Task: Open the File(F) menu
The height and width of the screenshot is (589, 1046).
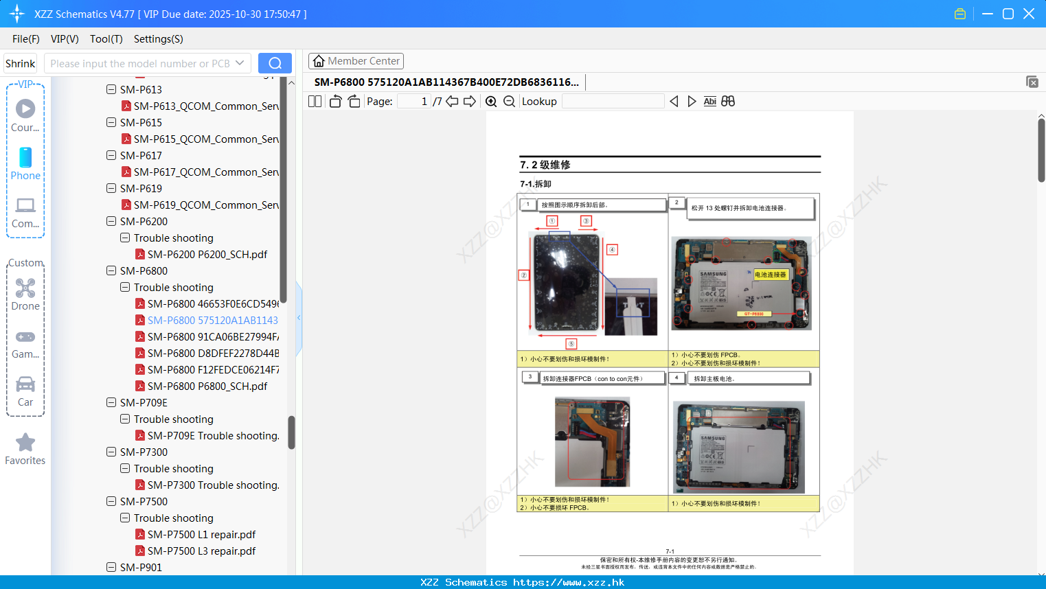Action: (x=26, y=39)
